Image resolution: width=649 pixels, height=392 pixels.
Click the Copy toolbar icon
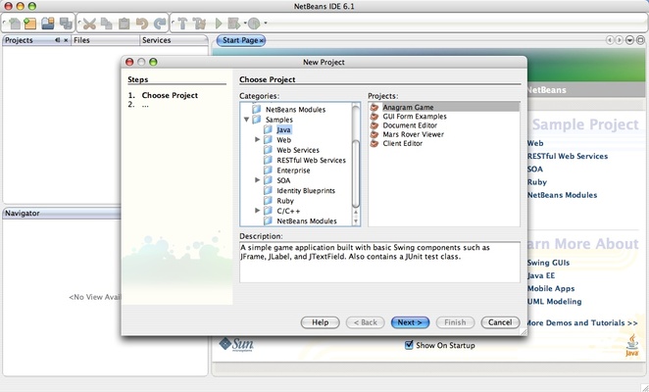click(107, 24)
